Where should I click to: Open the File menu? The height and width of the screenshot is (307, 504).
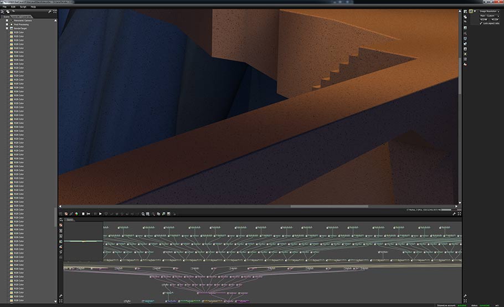(x=4, y=7)
